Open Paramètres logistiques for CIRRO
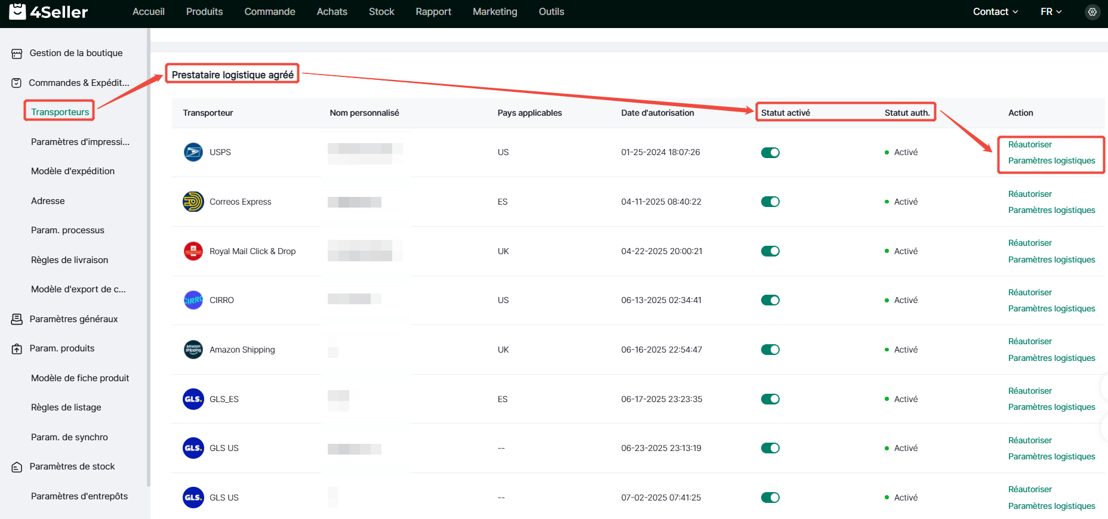This screenshot has width=1108, height=519. coord(1051,308)
